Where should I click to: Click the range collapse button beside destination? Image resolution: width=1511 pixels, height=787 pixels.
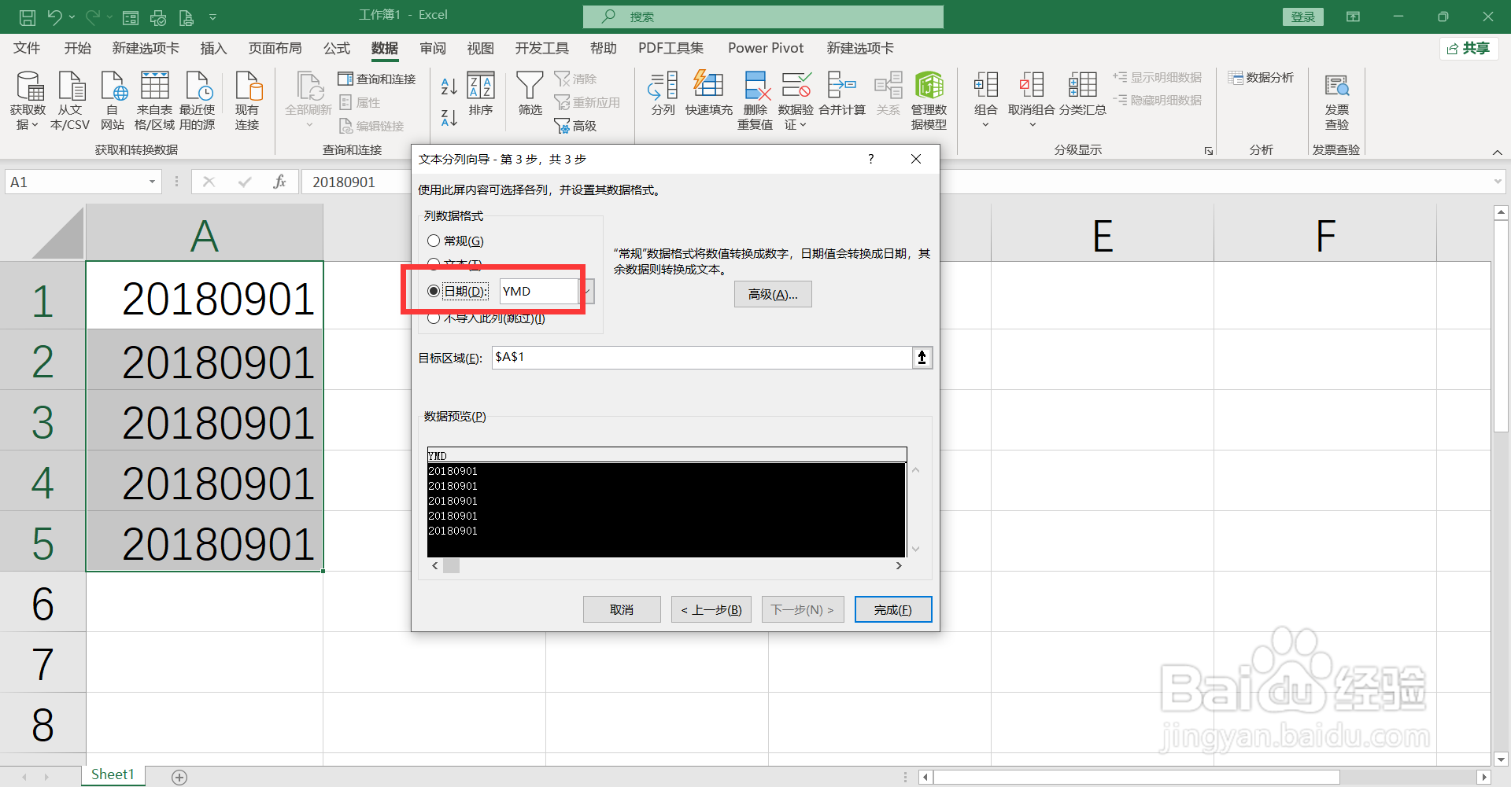click(922, 357)
